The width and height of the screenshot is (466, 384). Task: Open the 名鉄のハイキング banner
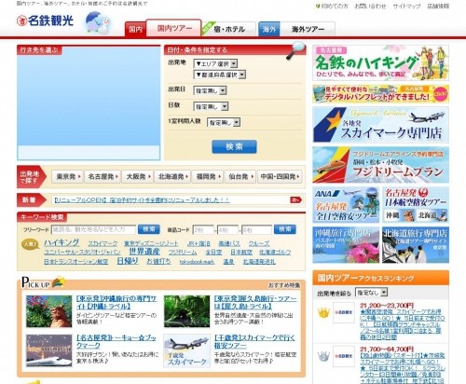(x=380, y=63)
